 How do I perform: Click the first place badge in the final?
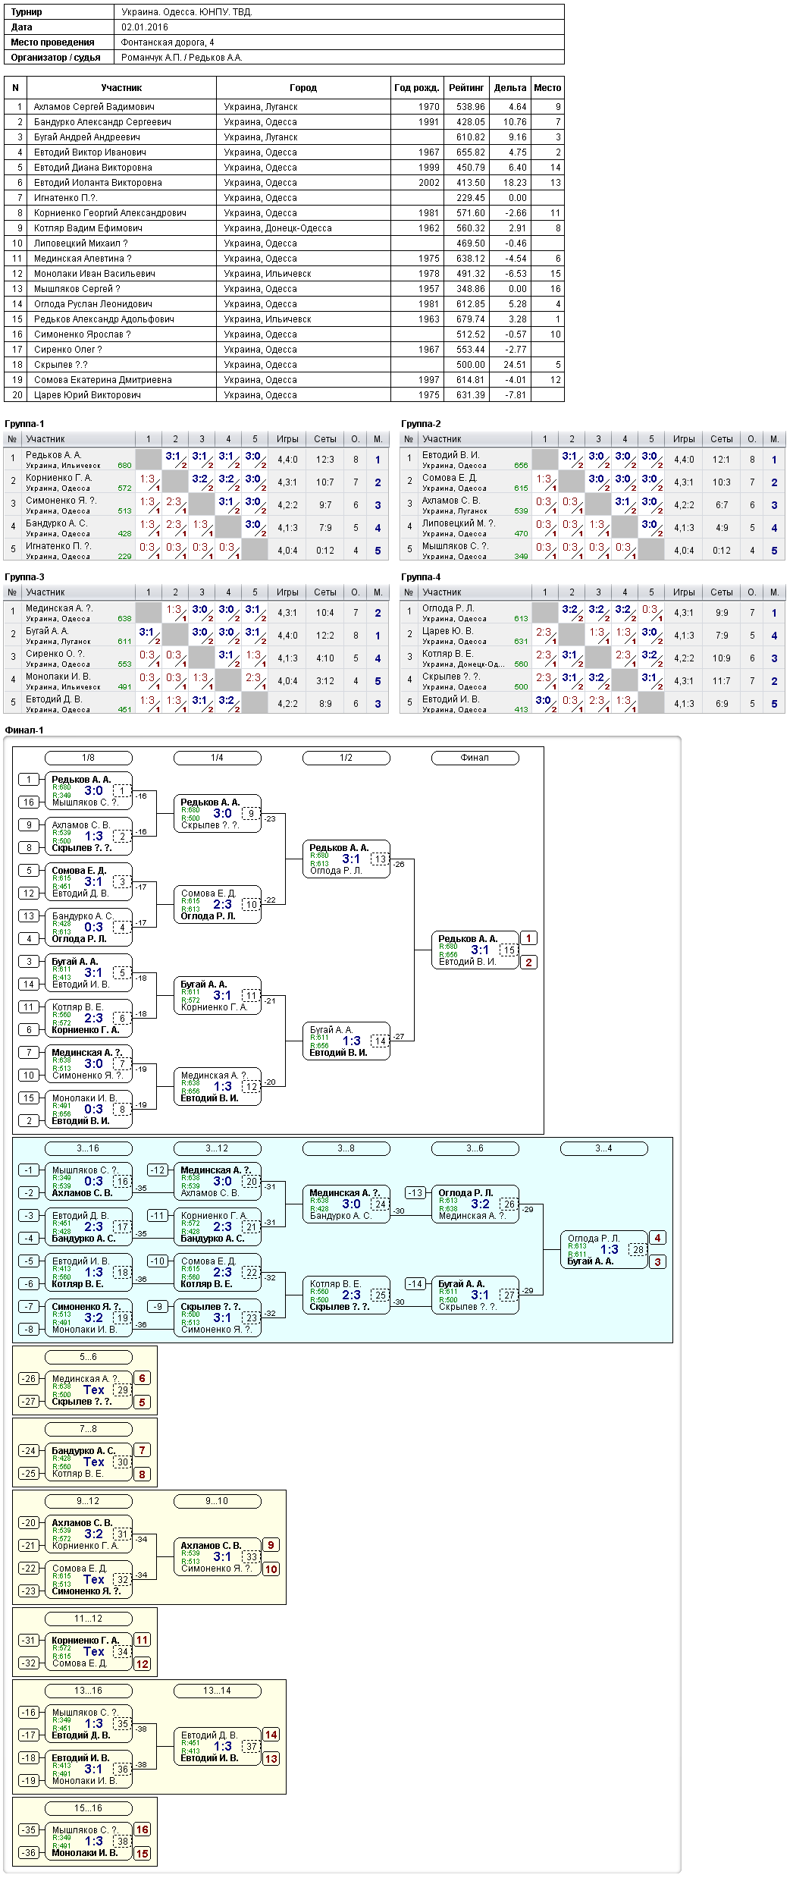pos(529,938)
